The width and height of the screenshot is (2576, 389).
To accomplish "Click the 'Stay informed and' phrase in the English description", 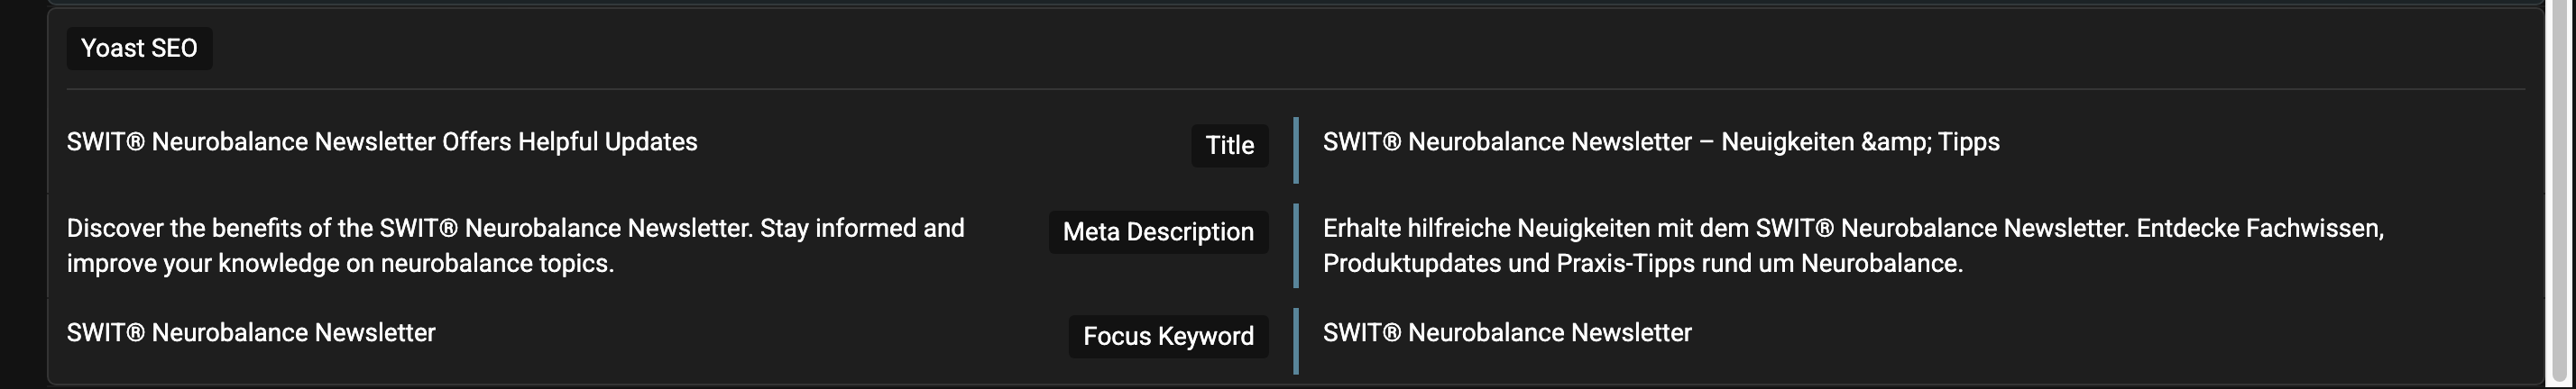I will click(x=862, y=229).
